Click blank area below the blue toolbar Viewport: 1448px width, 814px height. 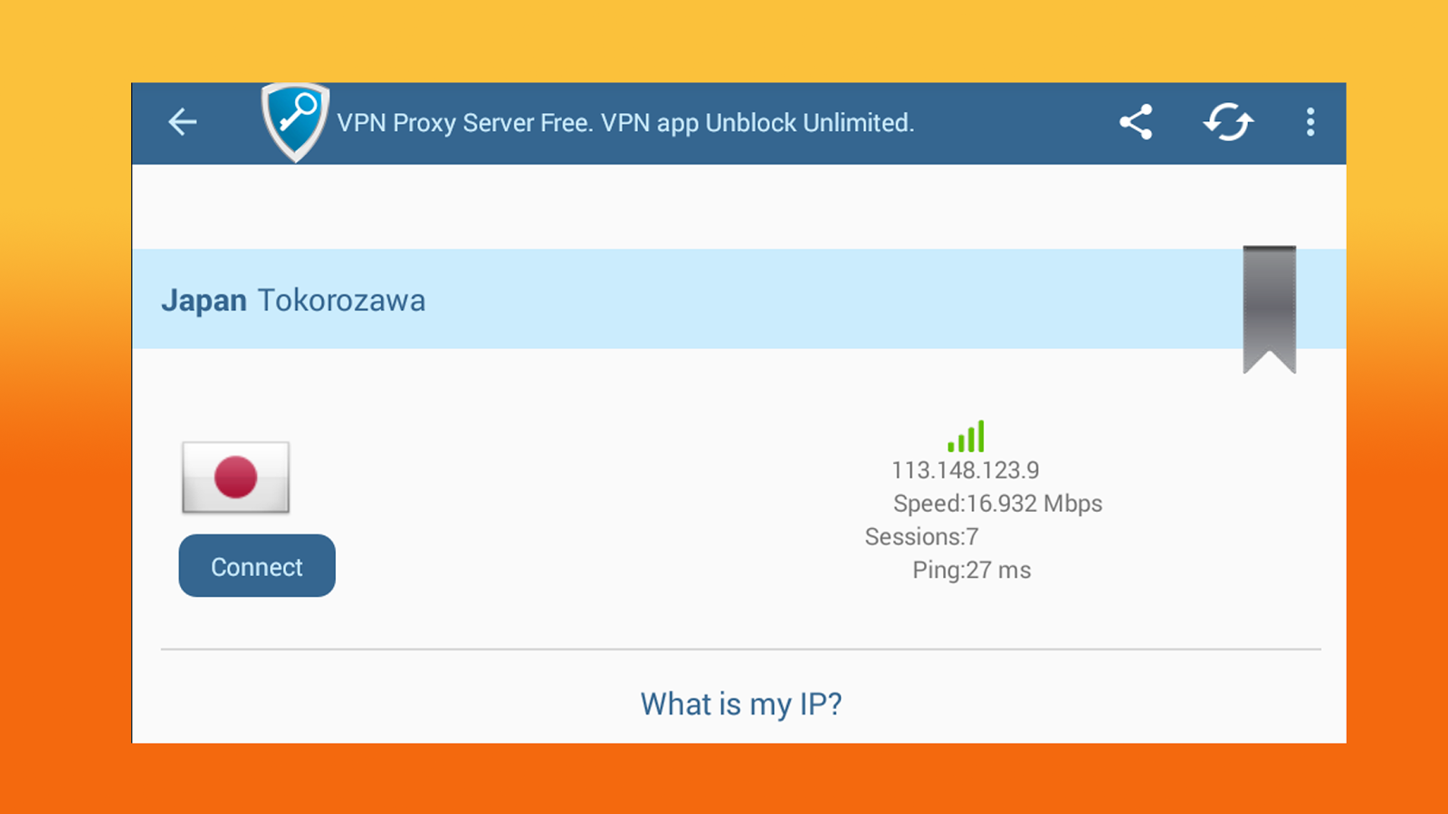738,206
